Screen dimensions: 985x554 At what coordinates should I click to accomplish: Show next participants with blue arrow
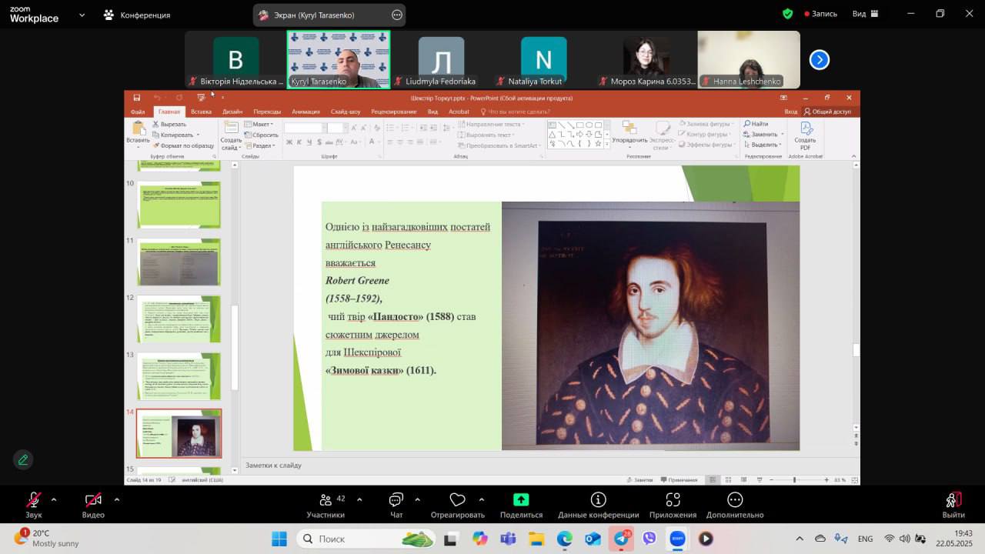[x=820, y=59]
